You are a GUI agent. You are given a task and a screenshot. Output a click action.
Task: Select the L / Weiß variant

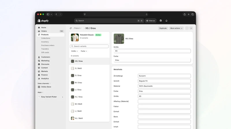tap(89, 111)
